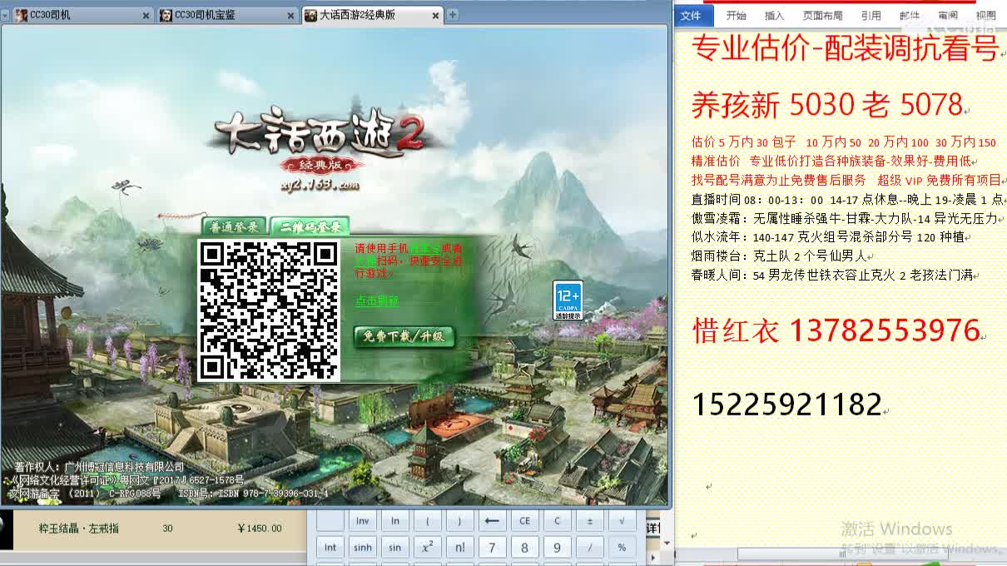The height and width of the screenshot is (566, 1007).
Task: Click the calculator divide key
Action: (x=589, y=548)
